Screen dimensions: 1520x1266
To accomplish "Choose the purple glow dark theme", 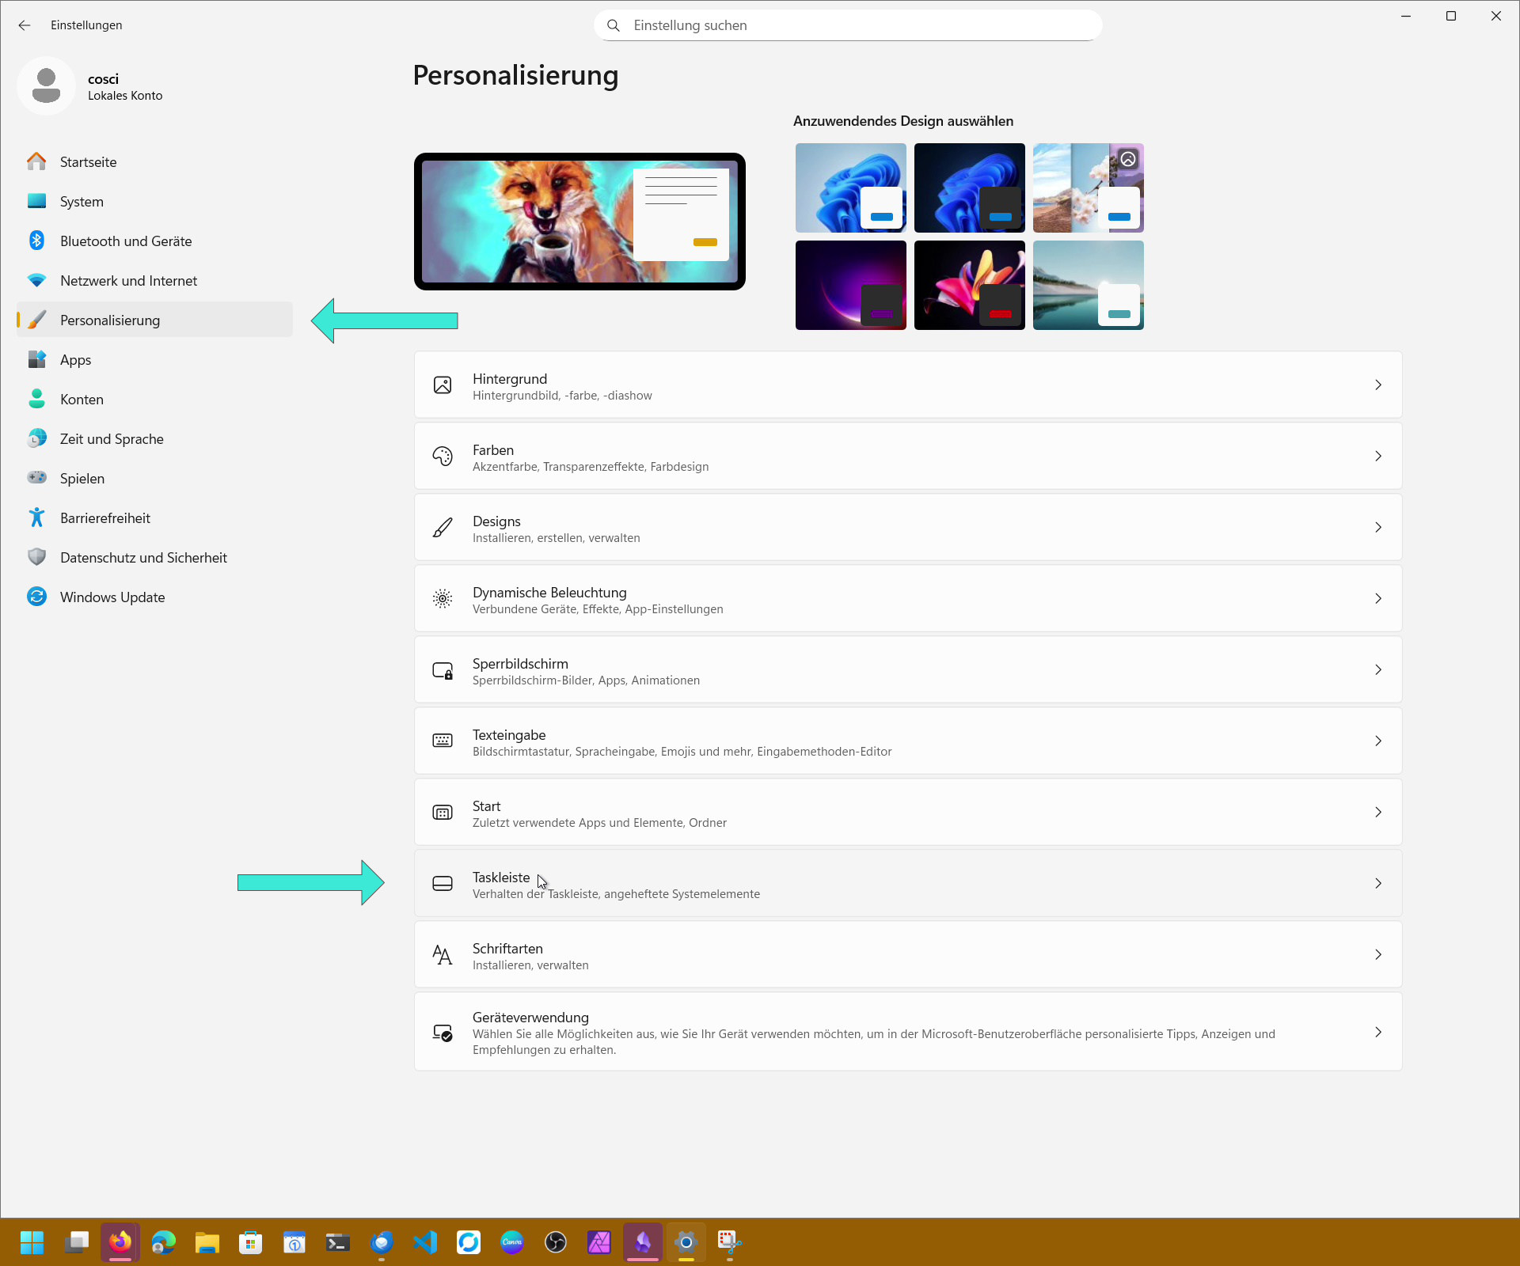I will point(850,286).
